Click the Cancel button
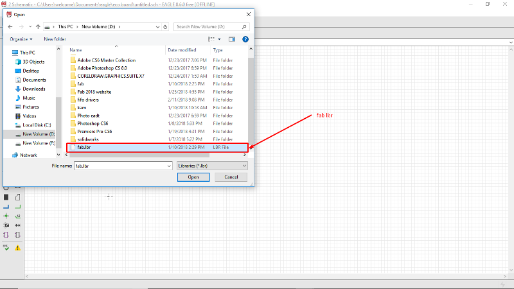The width and height of the screenshot is (514, 289). 231,177
